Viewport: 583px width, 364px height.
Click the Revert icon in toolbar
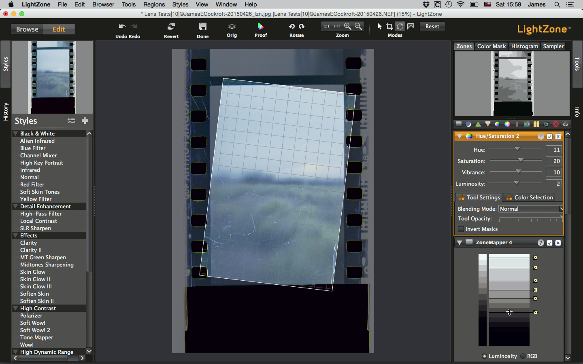[171, 27]
